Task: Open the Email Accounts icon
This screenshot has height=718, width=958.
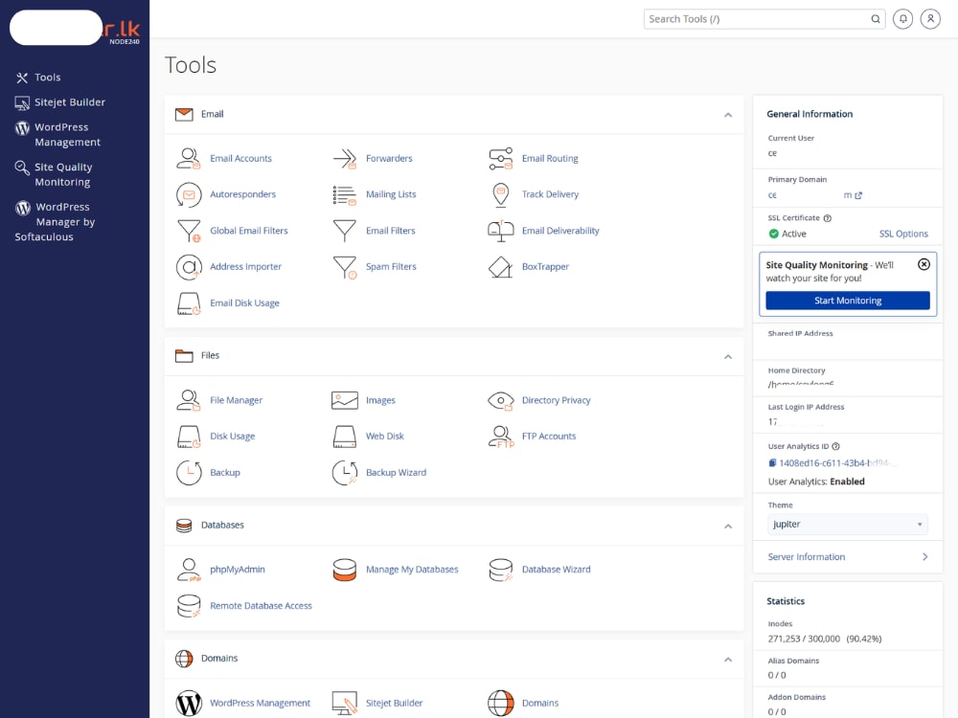Action: [x=188, y=158]
